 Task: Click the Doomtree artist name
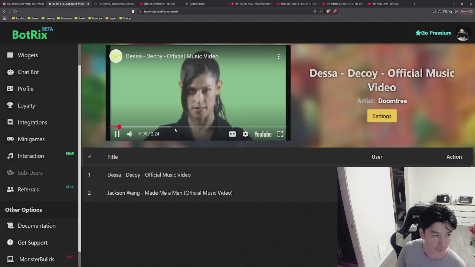(x=392, y=101)
